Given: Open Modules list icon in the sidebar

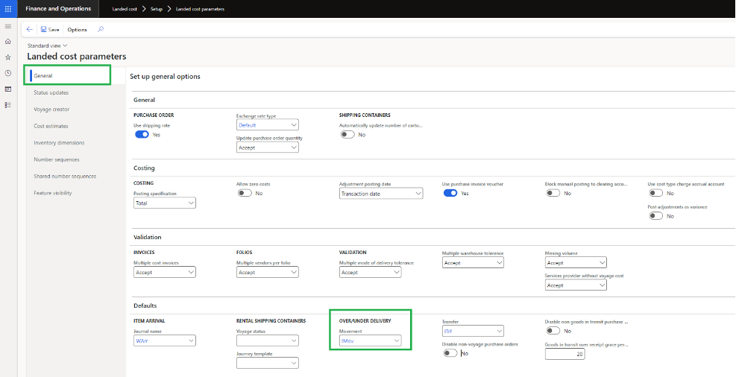Looking at the screenshot, I should [x=8, y=105].
